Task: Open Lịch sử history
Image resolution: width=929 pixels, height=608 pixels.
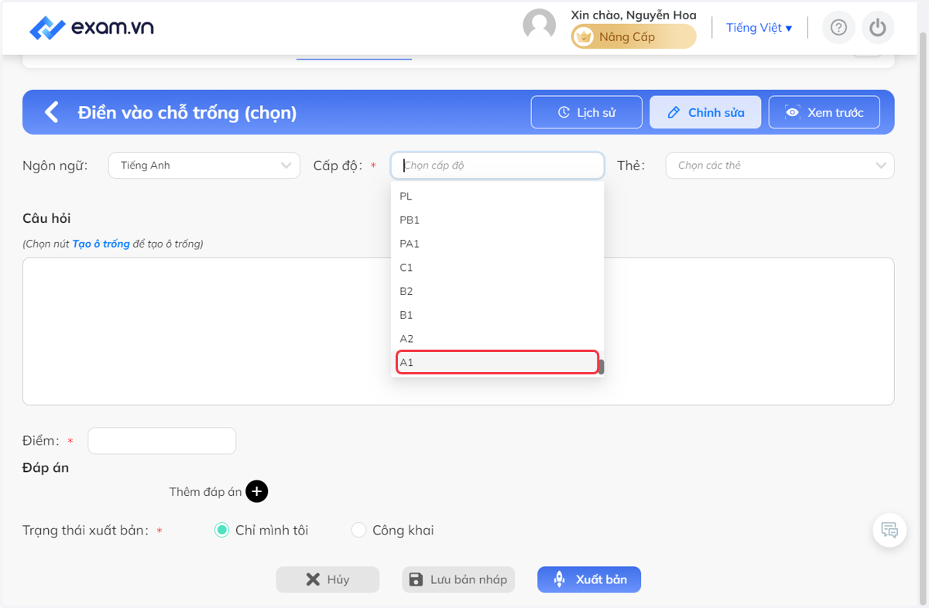Action: pos(587,112)
